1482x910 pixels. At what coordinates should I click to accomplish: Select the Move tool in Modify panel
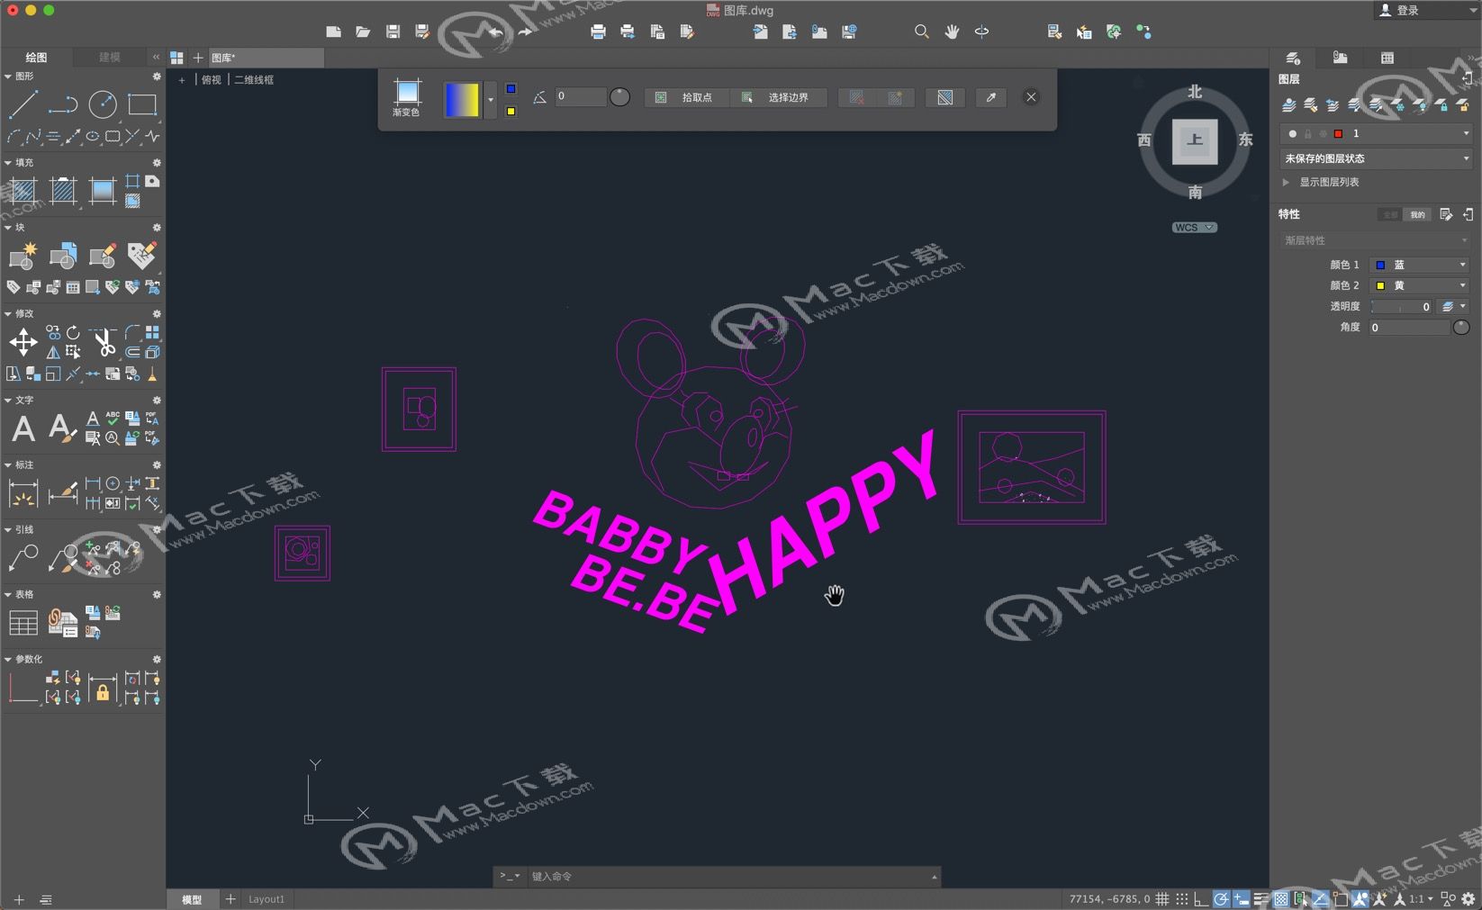(x=23, y=342)
